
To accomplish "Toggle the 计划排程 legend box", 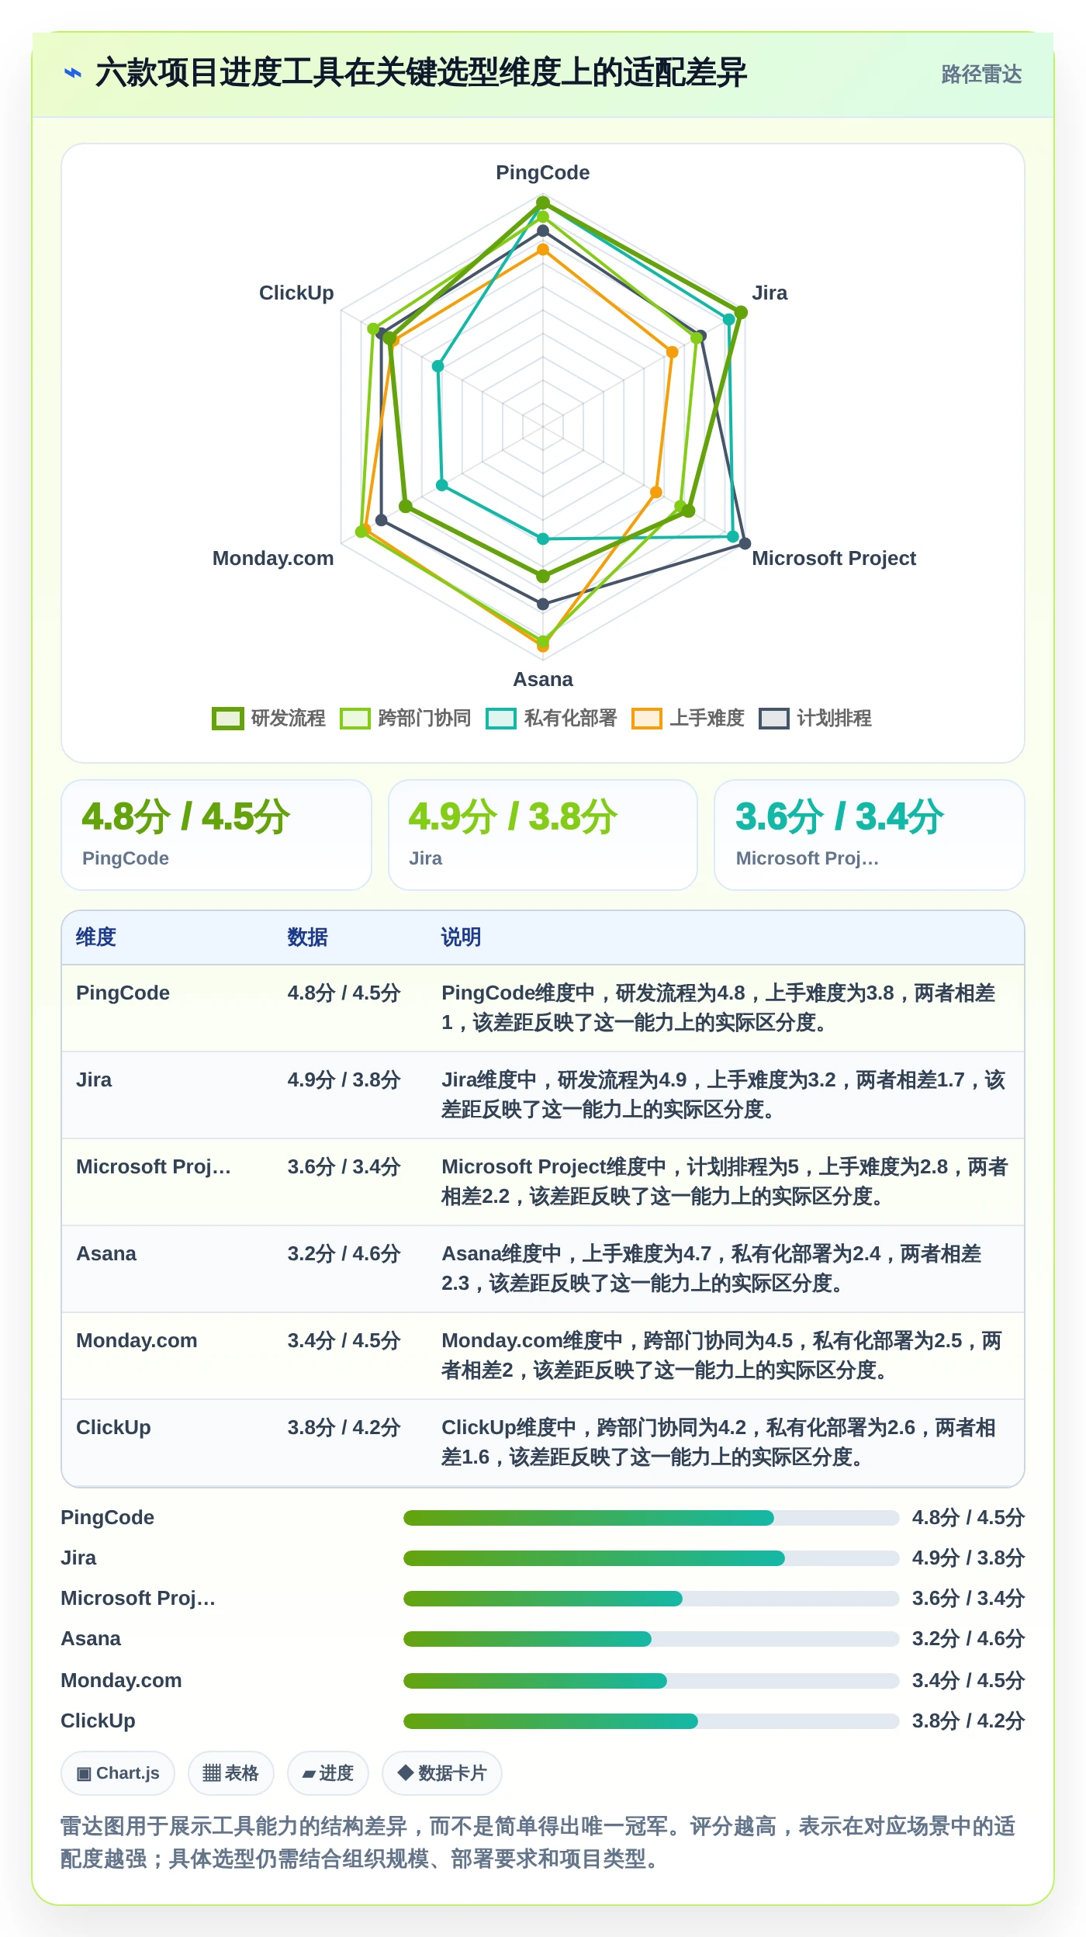I will (774, 719).
